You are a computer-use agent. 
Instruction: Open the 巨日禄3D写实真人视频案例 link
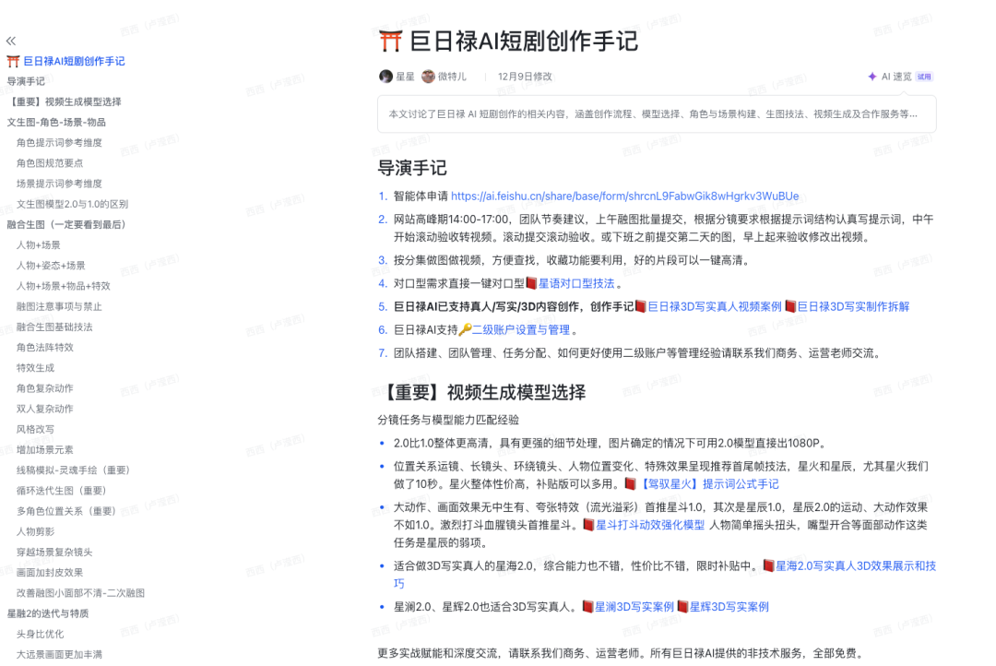point(715,307)
